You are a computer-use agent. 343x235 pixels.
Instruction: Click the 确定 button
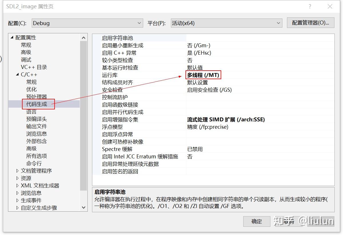tap(256, 221)
